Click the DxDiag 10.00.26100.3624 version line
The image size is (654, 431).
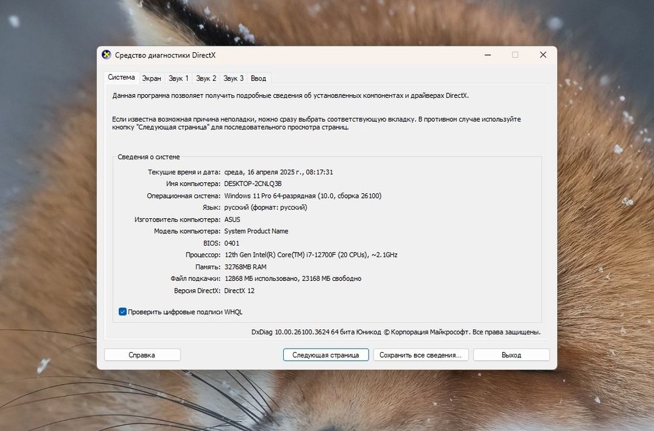(396, 332)
